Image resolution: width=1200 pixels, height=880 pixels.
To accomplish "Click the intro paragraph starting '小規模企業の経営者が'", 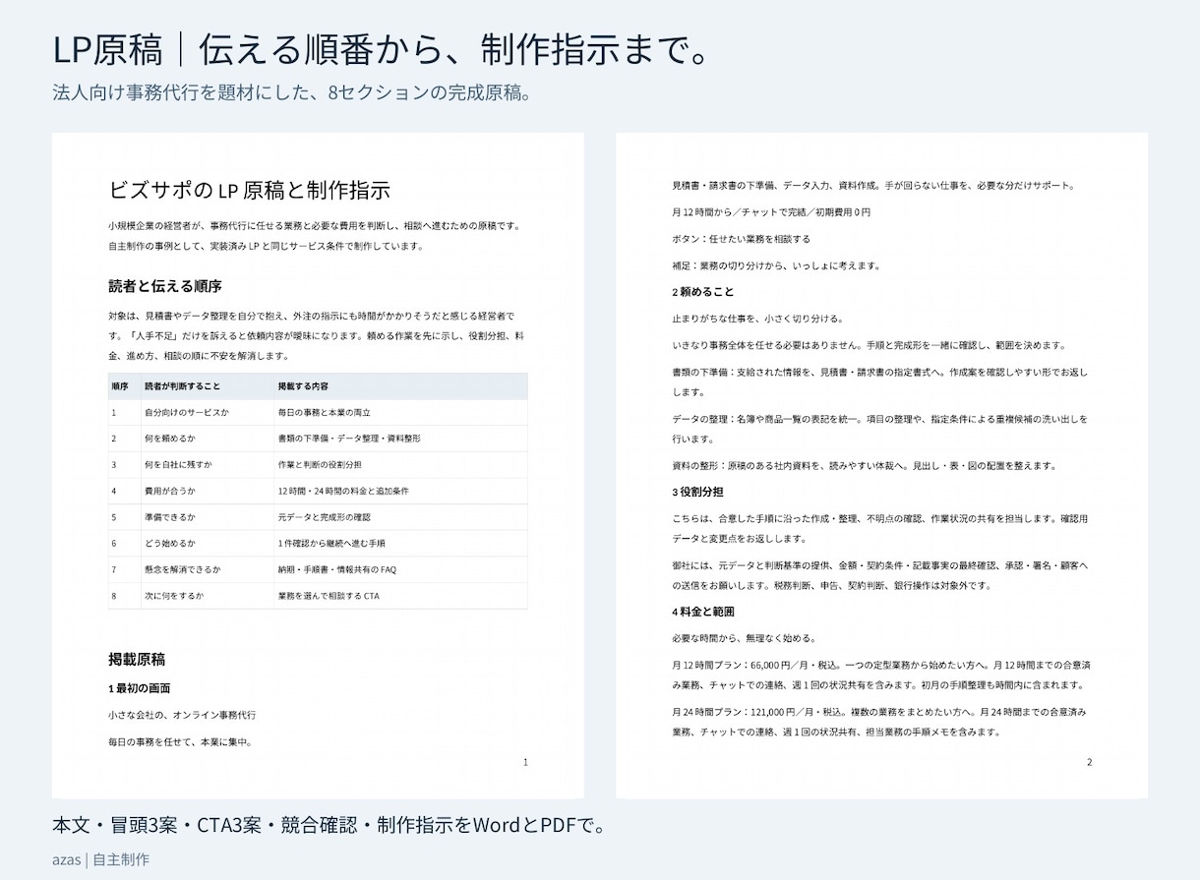I will (x=315, y=236).
